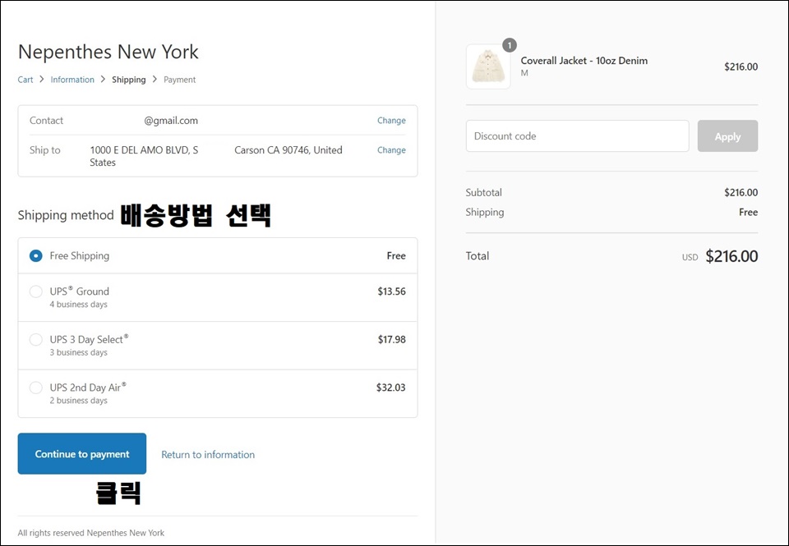
Task: Click the Continue to payment button
Action: (x=82, y=453)
